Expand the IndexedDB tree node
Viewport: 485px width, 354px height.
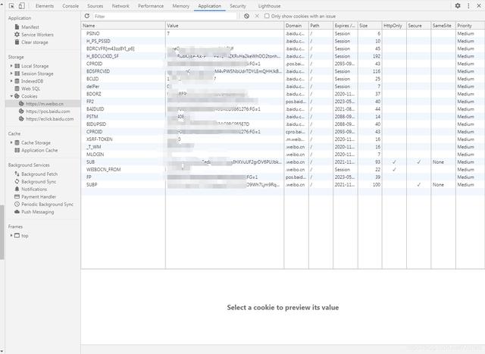pyautogui.click(x=11, y=81)
